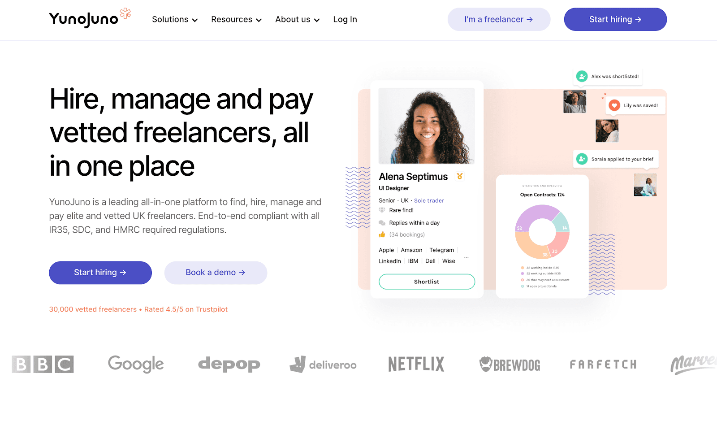The height and width of the screenshot is (421, 717).
Task: Click the I'm a freelancer button
Action: (499, 19)
